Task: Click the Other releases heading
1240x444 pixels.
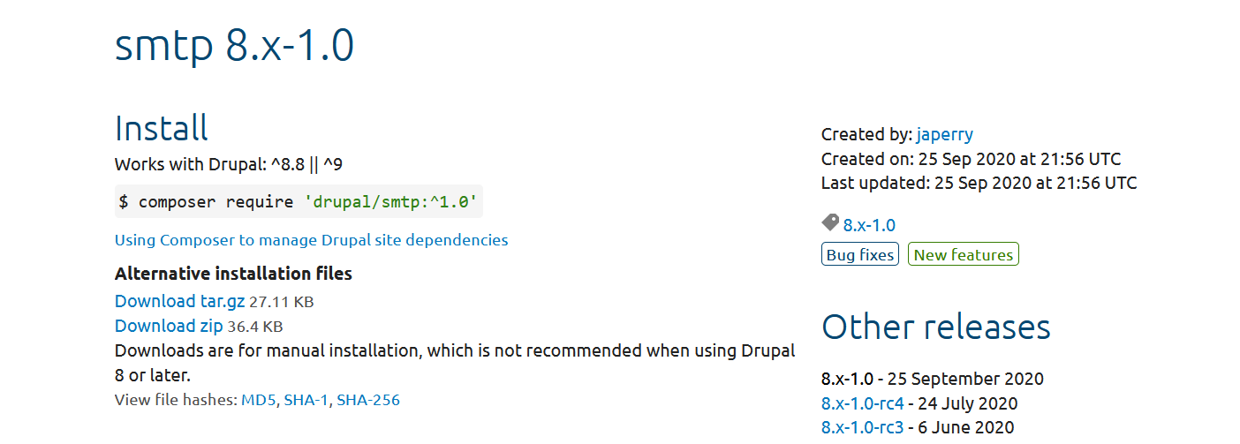Action: [x=935, y=327]
